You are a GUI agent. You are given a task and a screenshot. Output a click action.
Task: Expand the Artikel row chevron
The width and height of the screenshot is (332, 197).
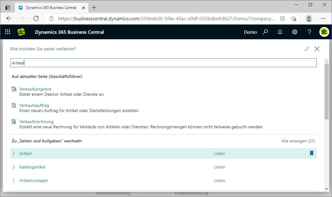pos(14,153)
